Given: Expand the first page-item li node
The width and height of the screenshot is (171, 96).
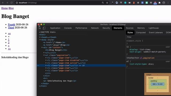Looking at the screenshot, I should [x=46, y=58].
